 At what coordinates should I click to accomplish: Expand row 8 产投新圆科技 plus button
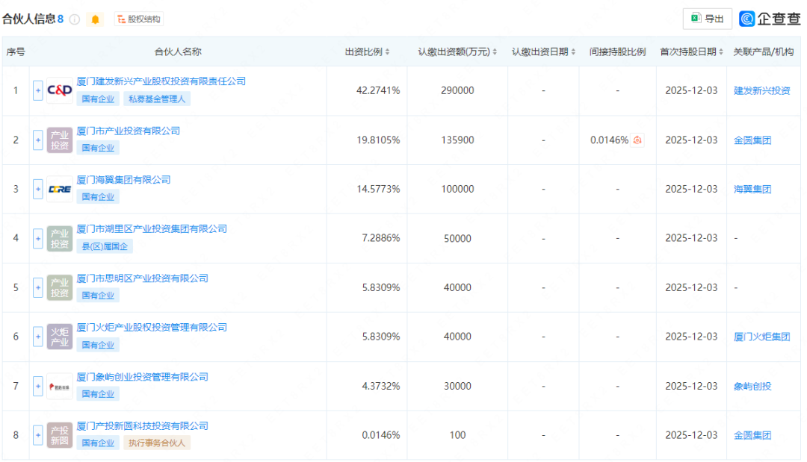[37, 435]
